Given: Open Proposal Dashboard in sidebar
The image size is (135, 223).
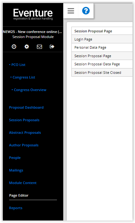Looking at the screenshot, I should pos(26,107).
